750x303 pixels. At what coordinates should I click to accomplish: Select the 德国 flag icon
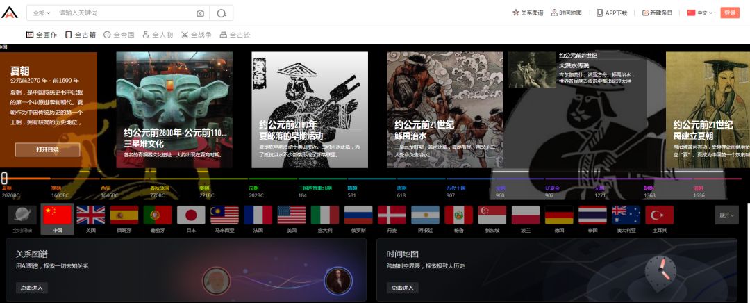(x=559, y=215)
